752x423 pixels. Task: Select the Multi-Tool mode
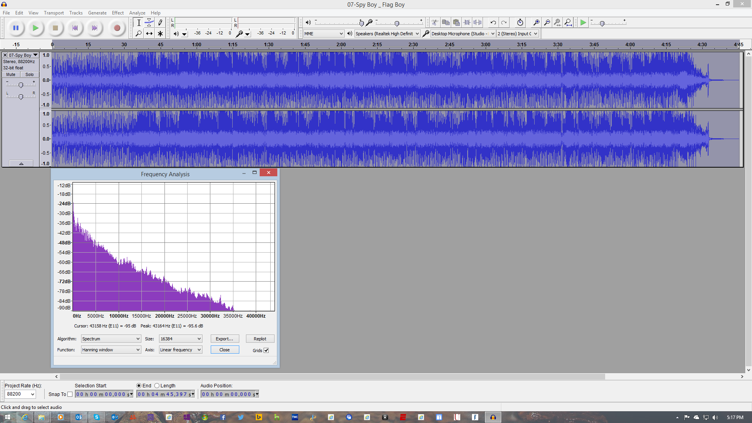tap(160, 33)
